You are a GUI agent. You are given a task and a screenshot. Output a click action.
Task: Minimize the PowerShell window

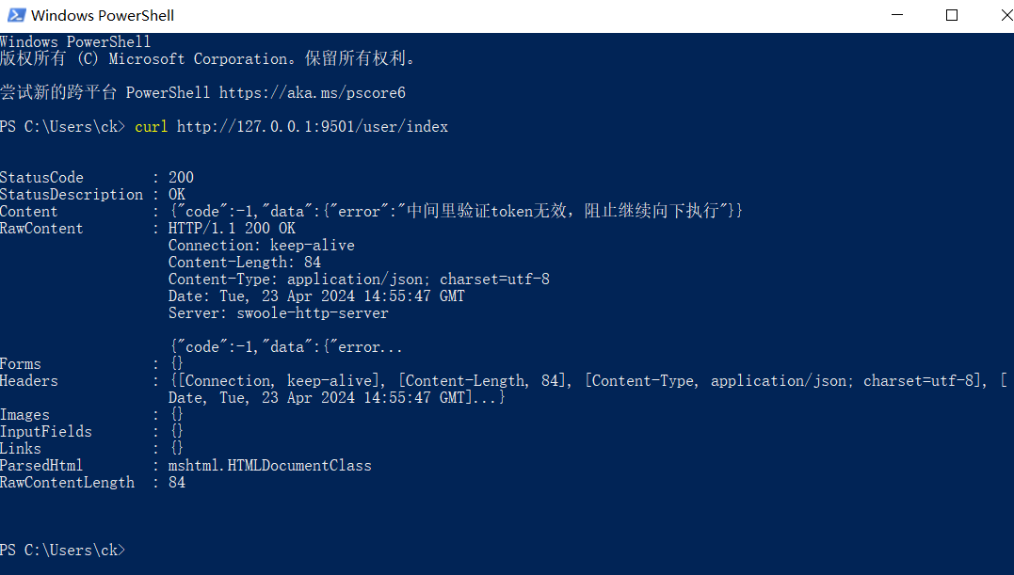tap(897, 15)
